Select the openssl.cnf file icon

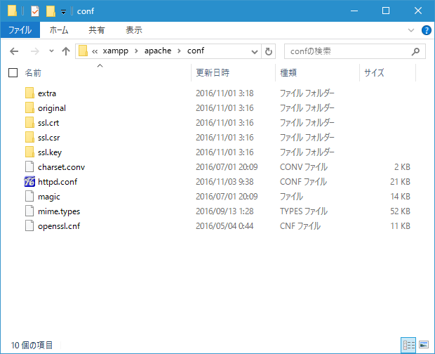(29, 225)
